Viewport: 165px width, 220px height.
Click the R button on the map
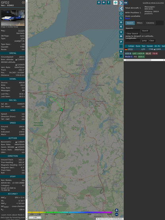click(121, 52)
